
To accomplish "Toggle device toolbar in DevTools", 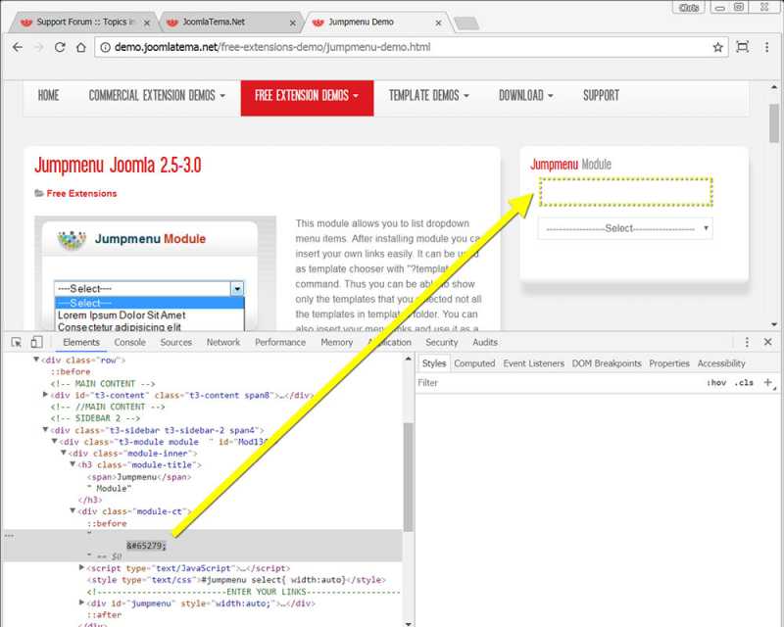I will click(36, 342).
